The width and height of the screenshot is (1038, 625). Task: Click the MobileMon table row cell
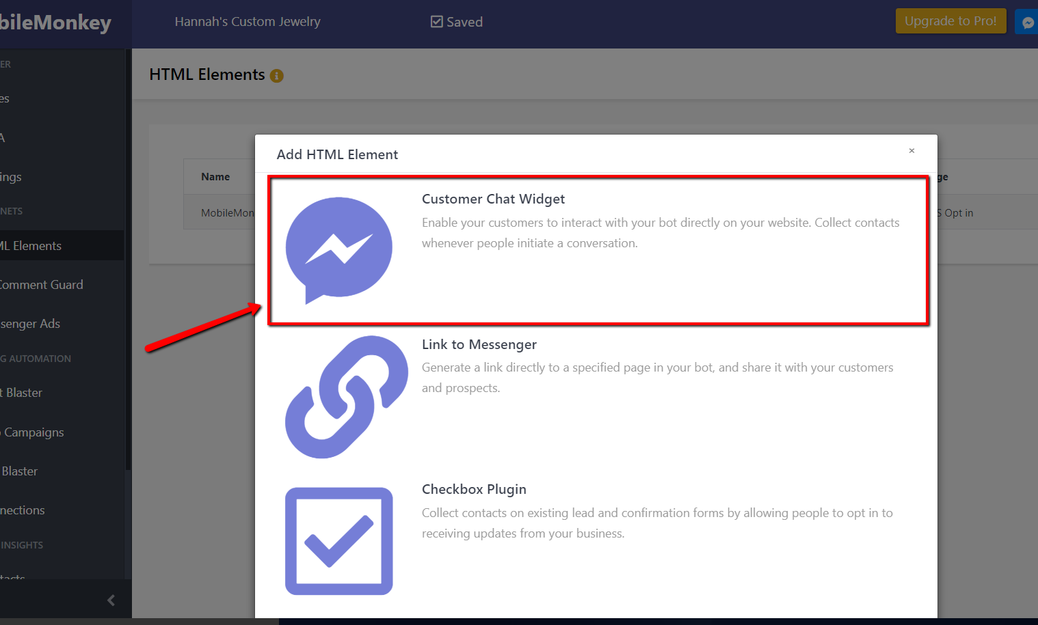228,213
